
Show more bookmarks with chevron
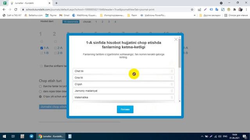coord(195,15)
